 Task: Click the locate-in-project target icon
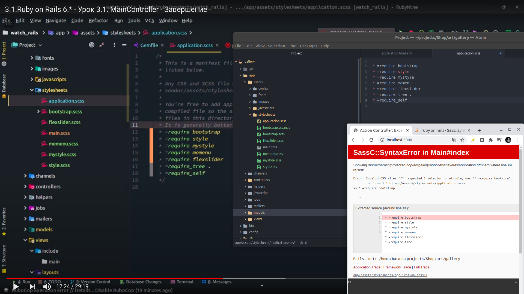point(92,45)
